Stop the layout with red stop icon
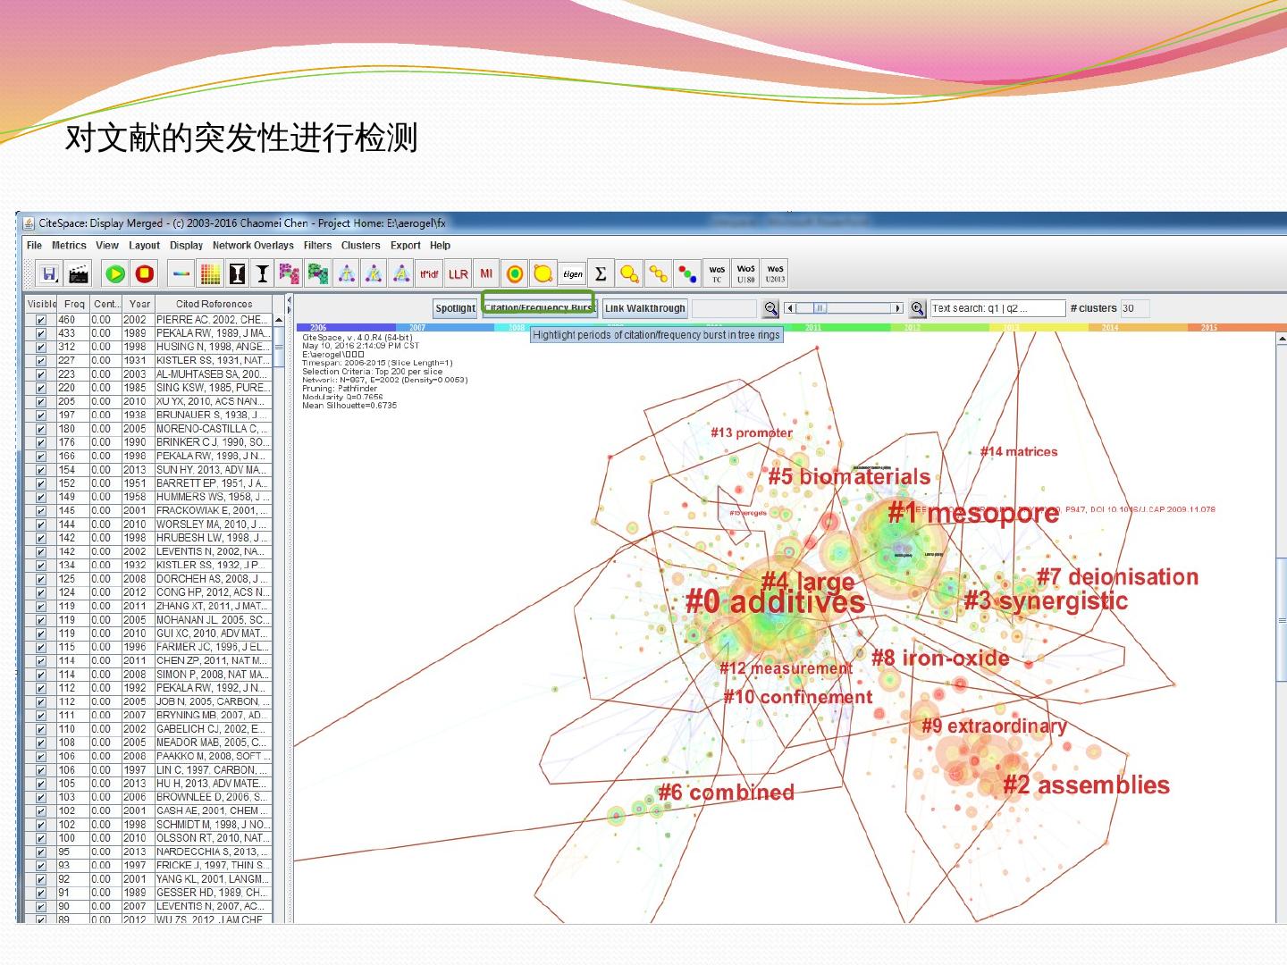The image size is (1287, 965). pos(145,273)
